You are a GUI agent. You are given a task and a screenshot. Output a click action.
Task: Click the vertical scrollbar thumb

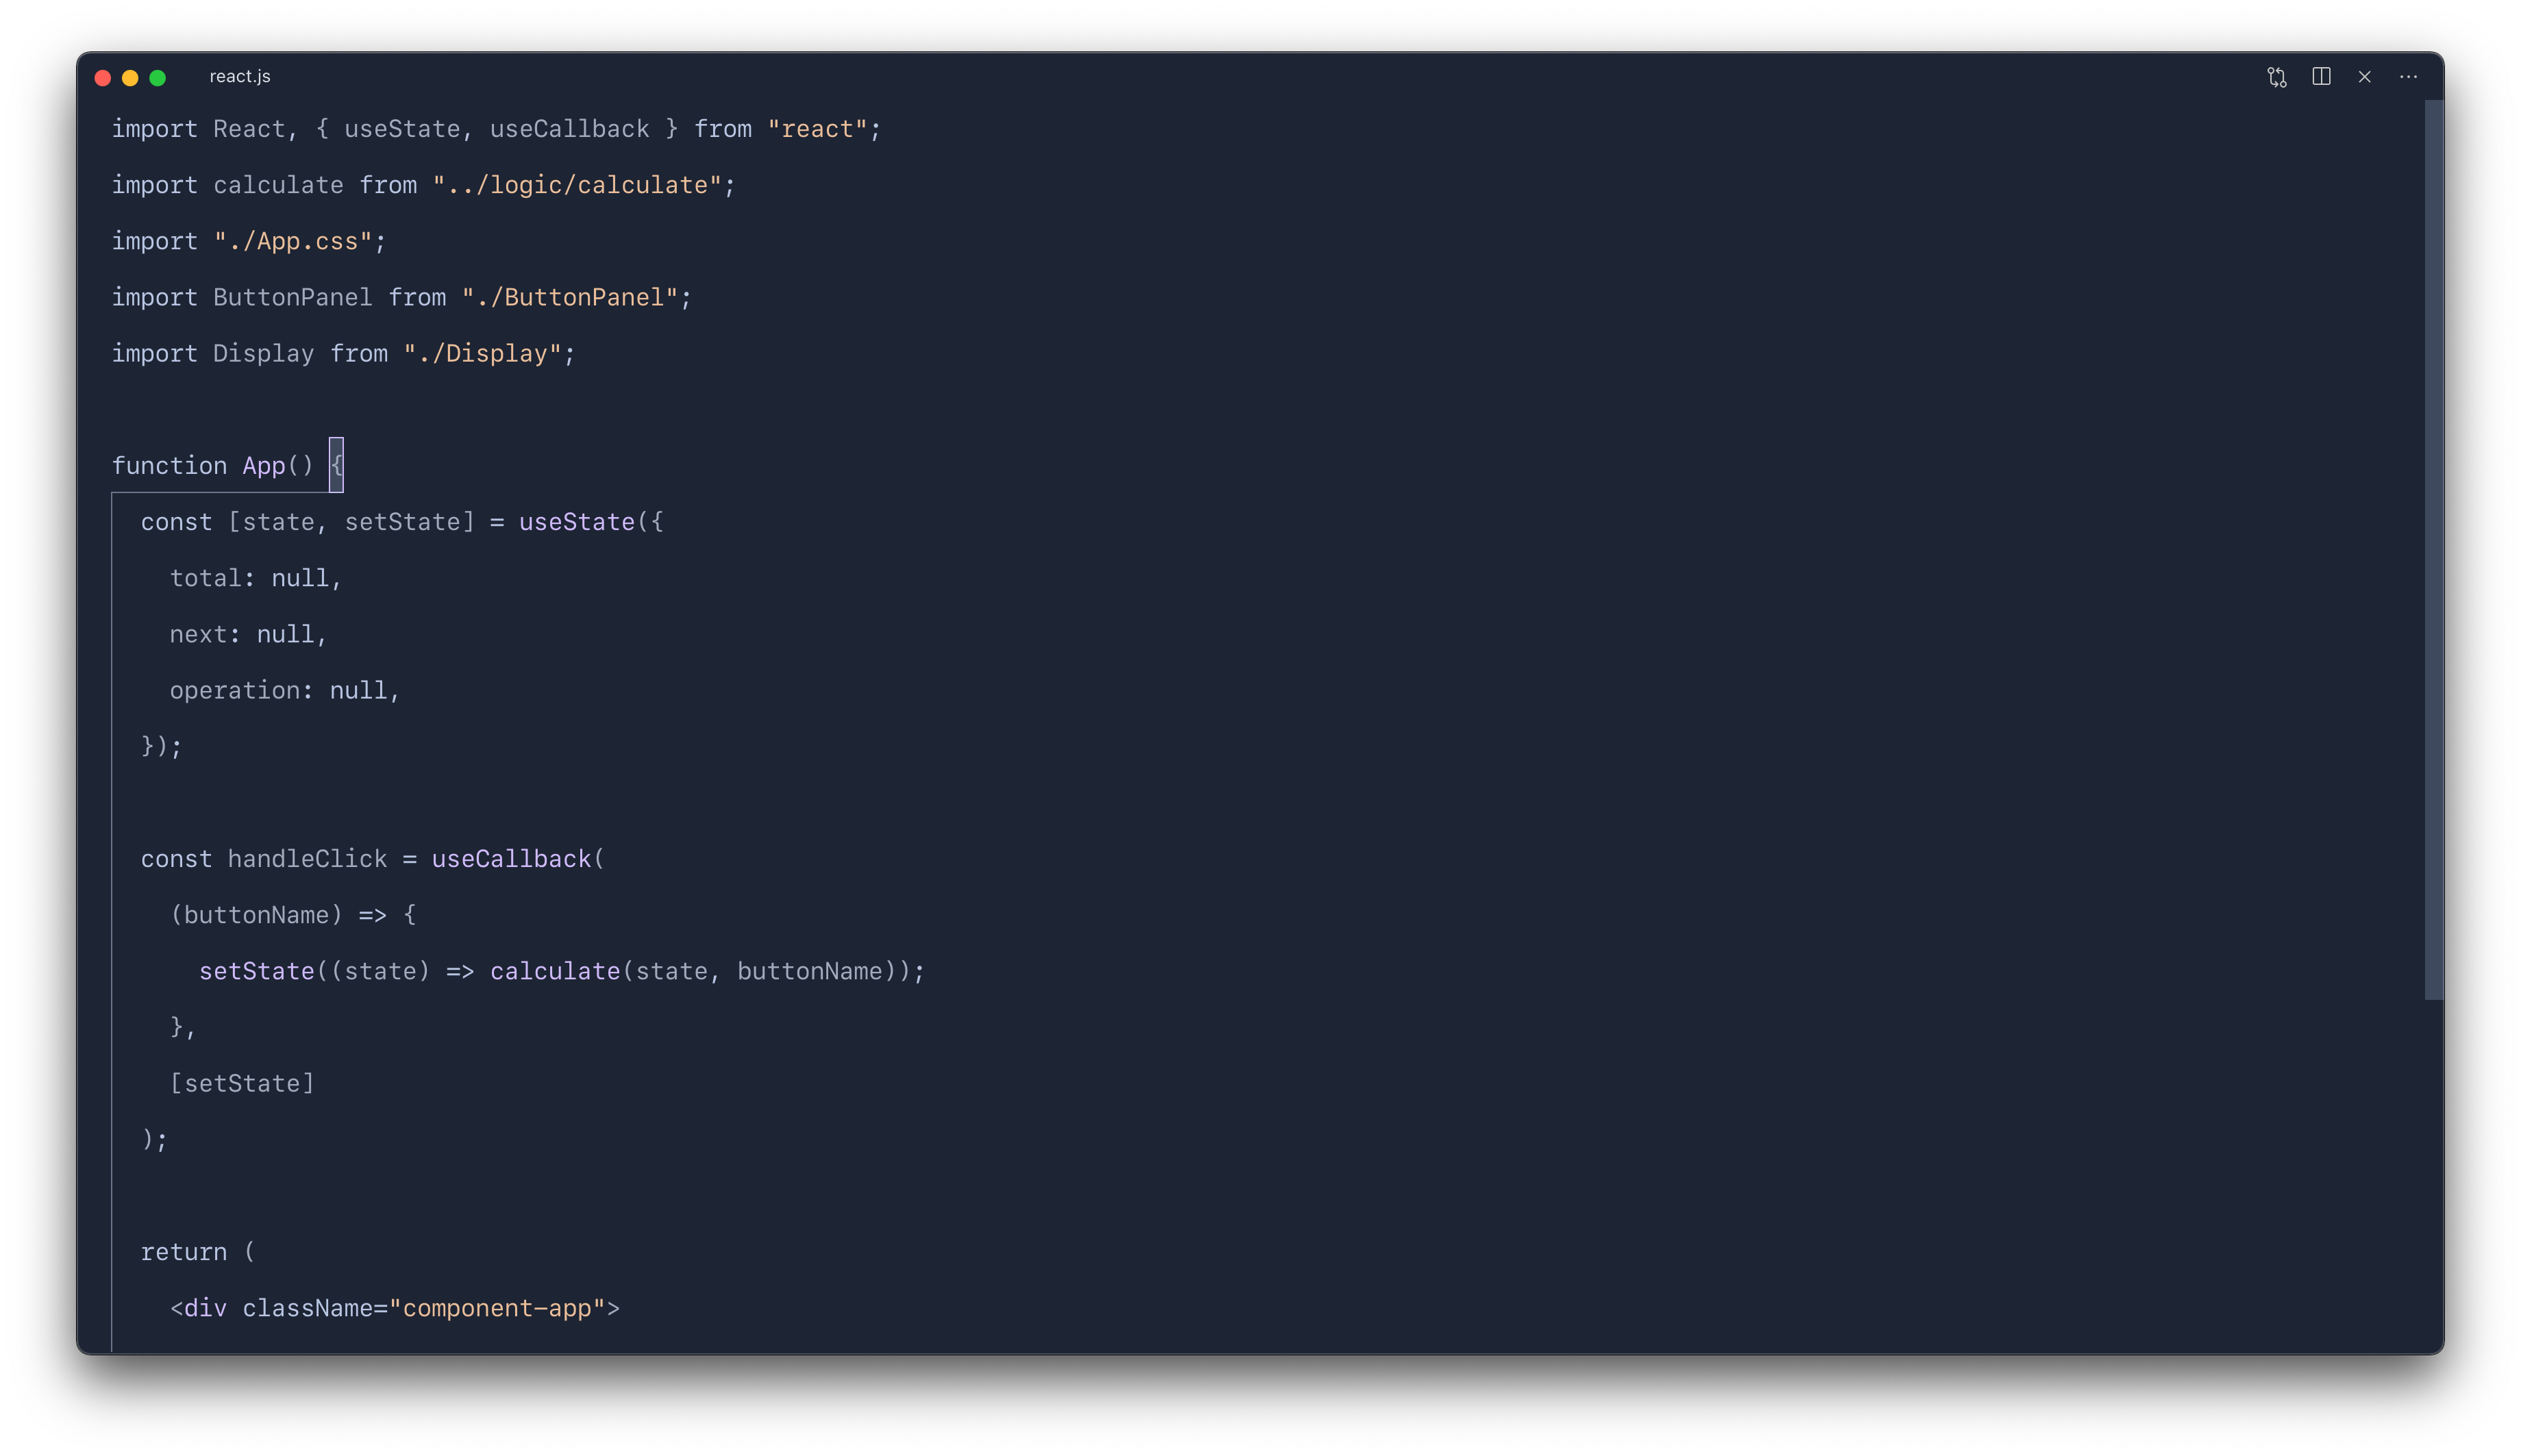point(2433,549)
